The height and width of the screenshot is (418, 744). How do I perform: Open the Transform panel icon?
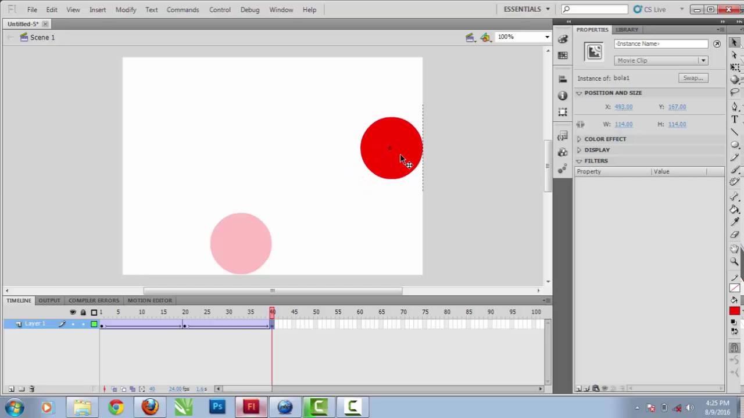pyautogui.click(x=563, y=111)
